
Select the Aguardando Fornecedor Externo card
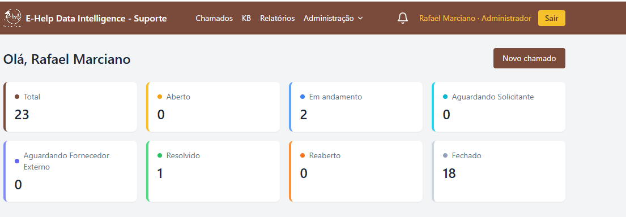tap(70, 171)
